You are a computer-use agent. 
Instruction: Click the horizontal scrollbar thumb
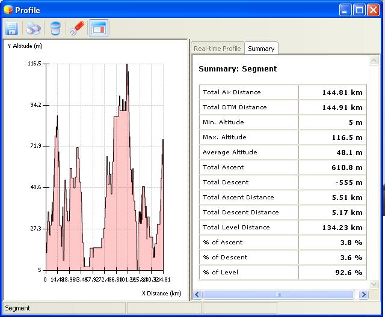point(278,294)
